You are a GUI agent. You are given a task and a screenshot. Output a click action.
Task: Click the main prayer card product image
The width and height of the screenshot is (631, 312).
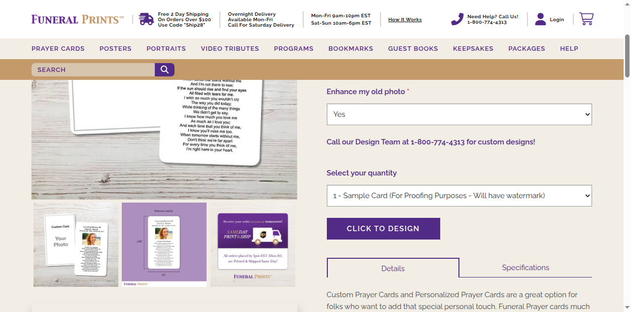164,139
